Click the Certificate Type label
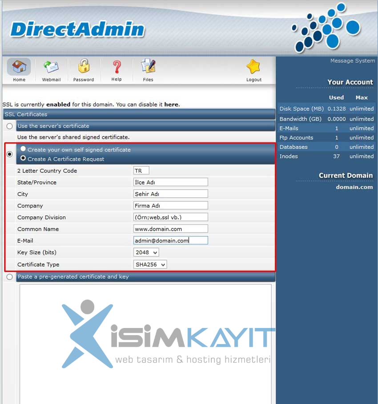 pos(38,264)
